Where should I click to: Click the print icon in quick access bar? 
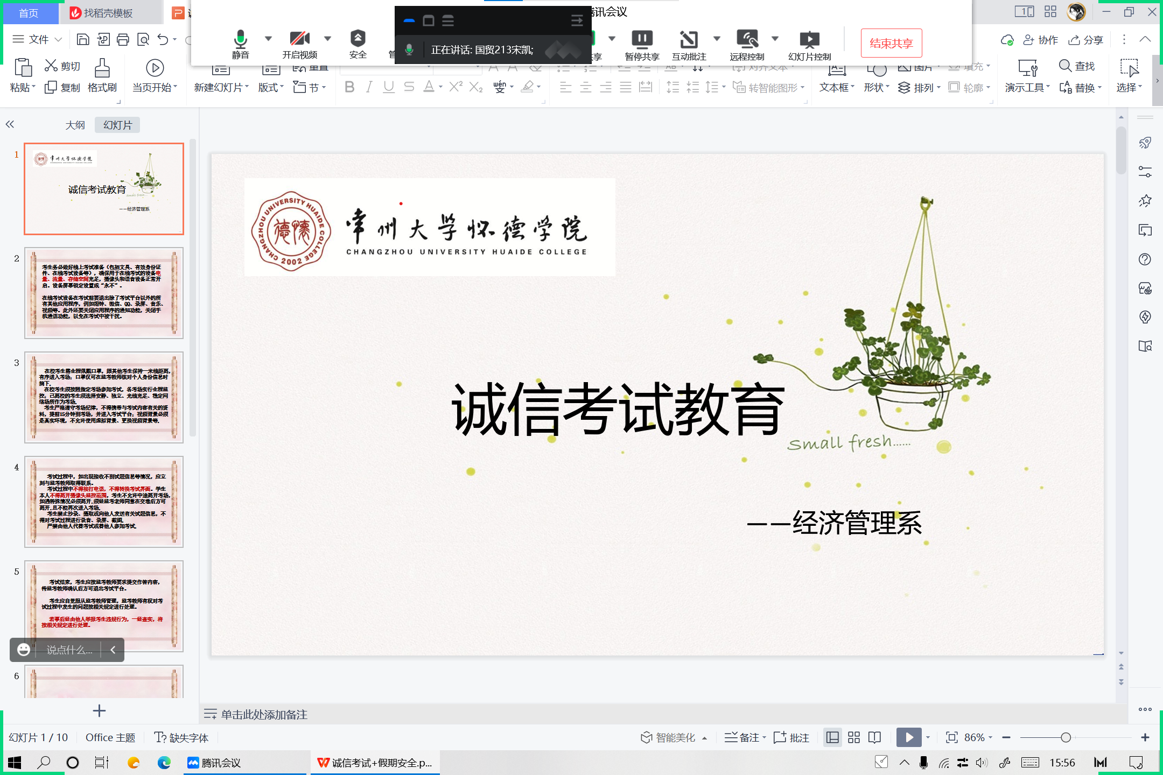pyautogui.click(x=123, y=39)
